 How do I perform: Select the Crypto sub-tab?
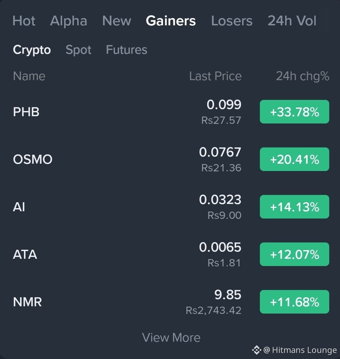pos(32,50)
